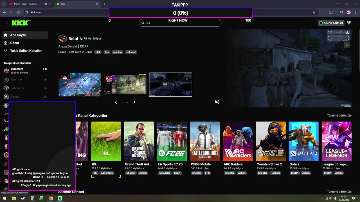360x202 pixels.
Task: Bookmark this page with the star icon
Action: (x=314, y=12)
